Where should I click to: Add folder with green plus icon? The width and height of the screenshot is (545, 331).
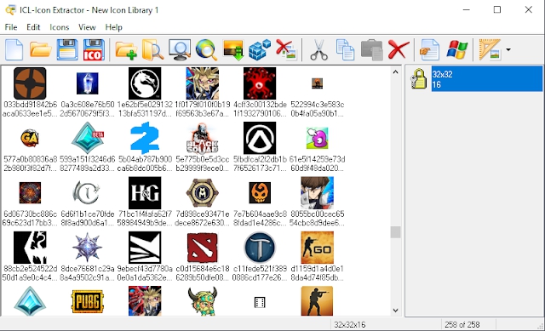[x=126, y=51]
